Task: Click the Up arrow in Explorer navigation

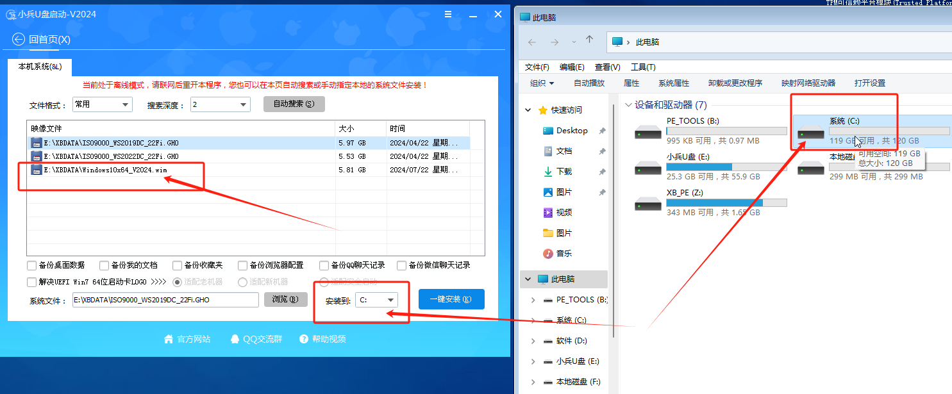Action: 590,40
